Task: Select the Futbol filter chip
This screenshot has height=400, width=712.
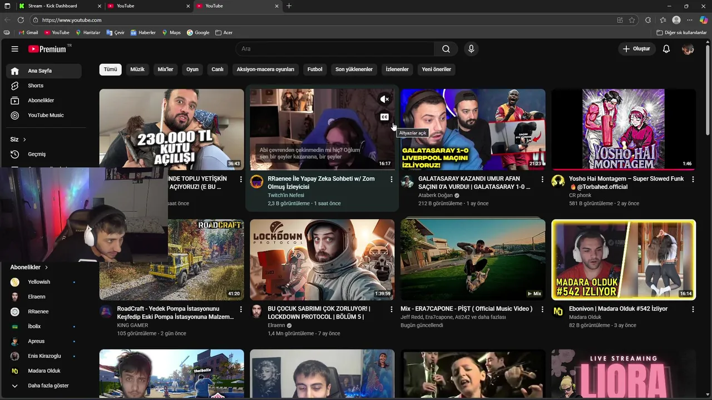Action: coord(315,69)
